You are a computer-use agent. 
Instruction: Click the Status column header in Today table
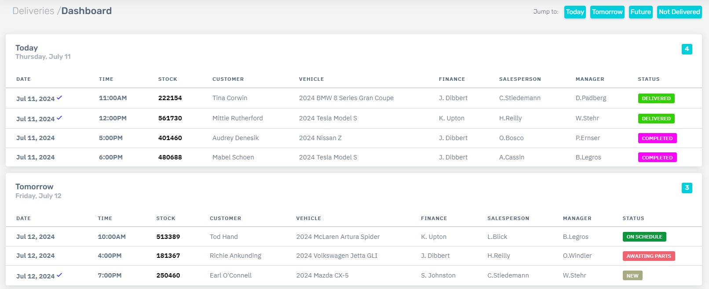point(648,79)
